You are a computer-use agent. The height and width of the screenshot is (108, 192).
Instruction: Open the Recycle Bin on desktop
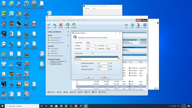(4, 4)
